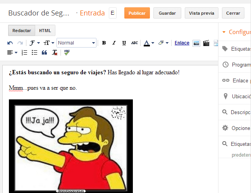This screenshot has height=193, width=251.
Task: Toggle Underline formatting
Action: pos(124,43)
